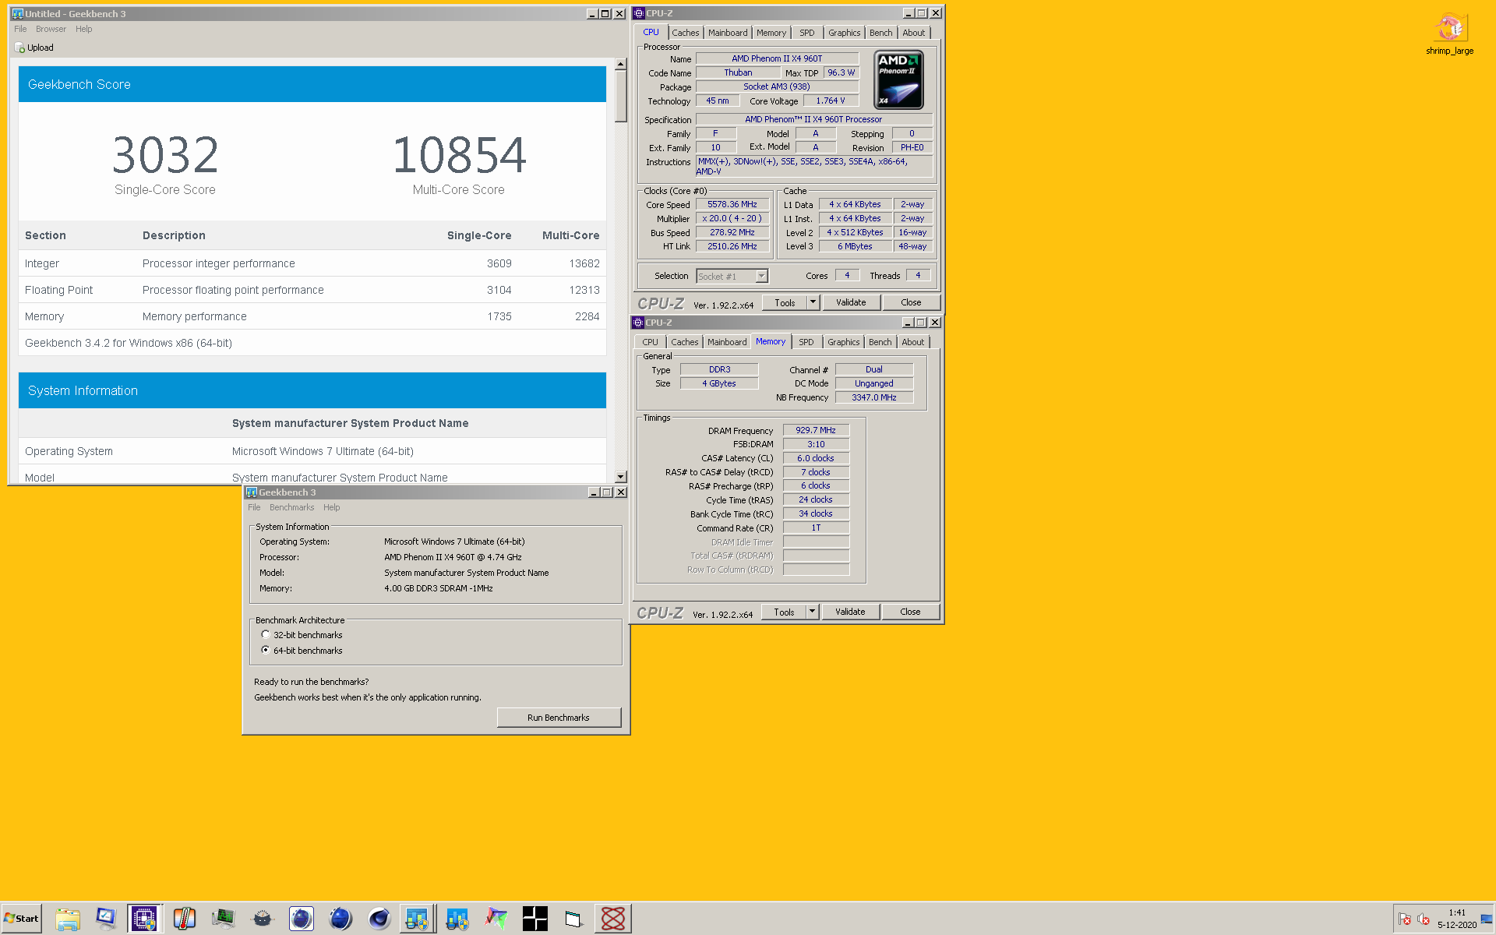Open SPD tab in the CPU tab window
The image size is (1496, 935).
[807, 33]
